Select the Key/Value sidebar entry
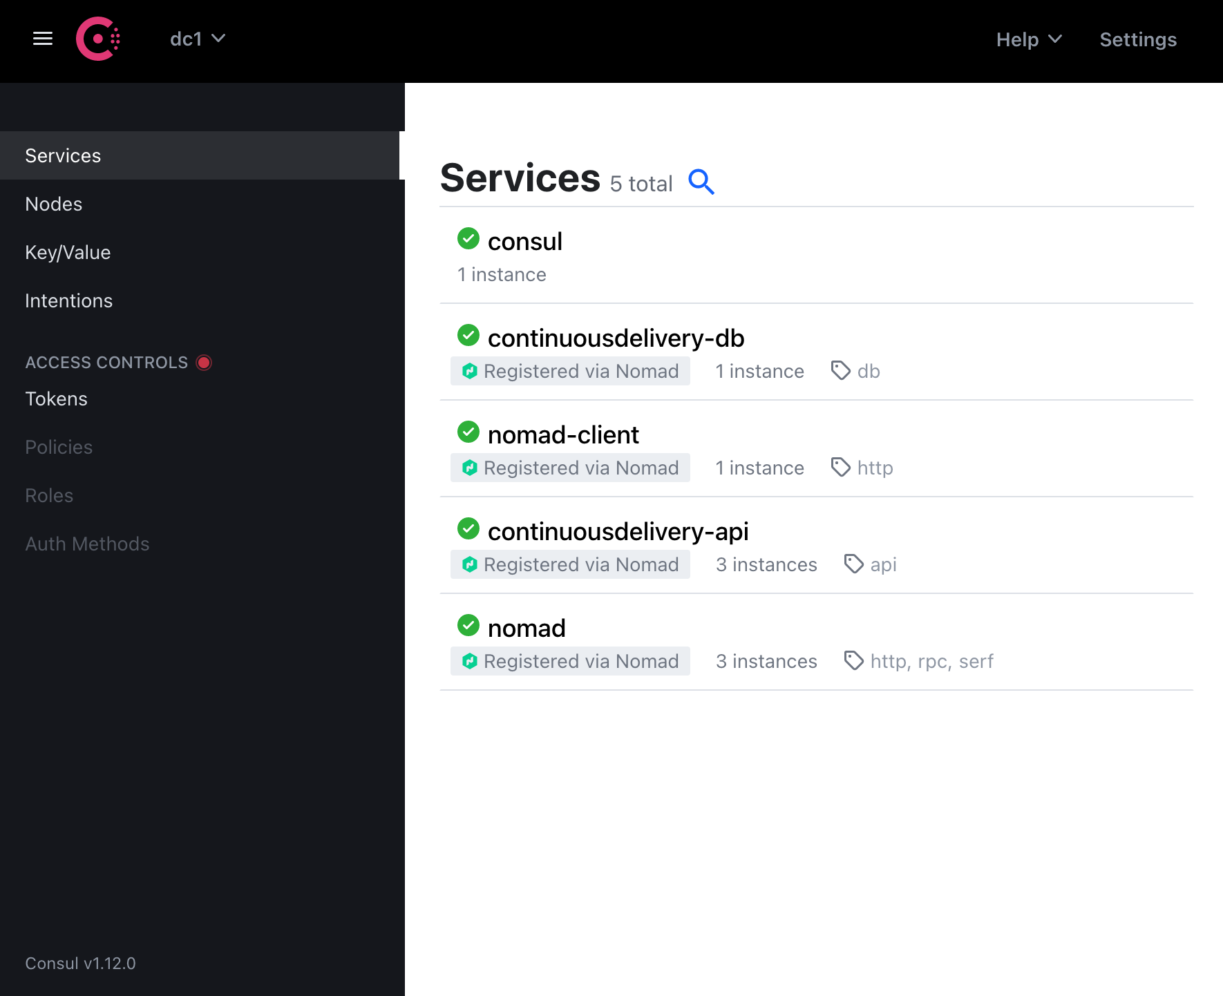 (x=68, y=252)
